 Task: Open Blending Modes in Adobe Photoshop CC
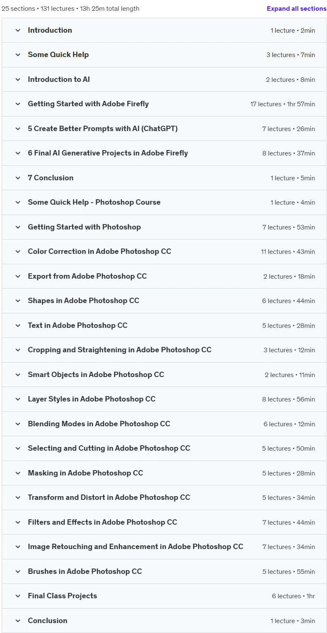coord(164,424)
